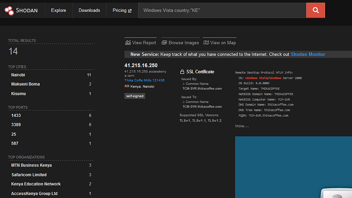Open the View on Map tab
The height and width of the screenshot is (198, 352).
(x=219, y=42)
